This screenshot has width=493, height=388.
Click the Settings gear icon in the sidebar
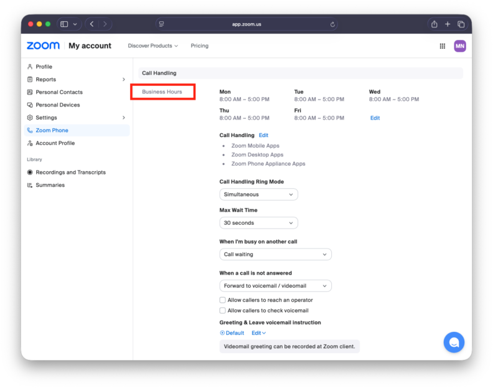[30, 118]
